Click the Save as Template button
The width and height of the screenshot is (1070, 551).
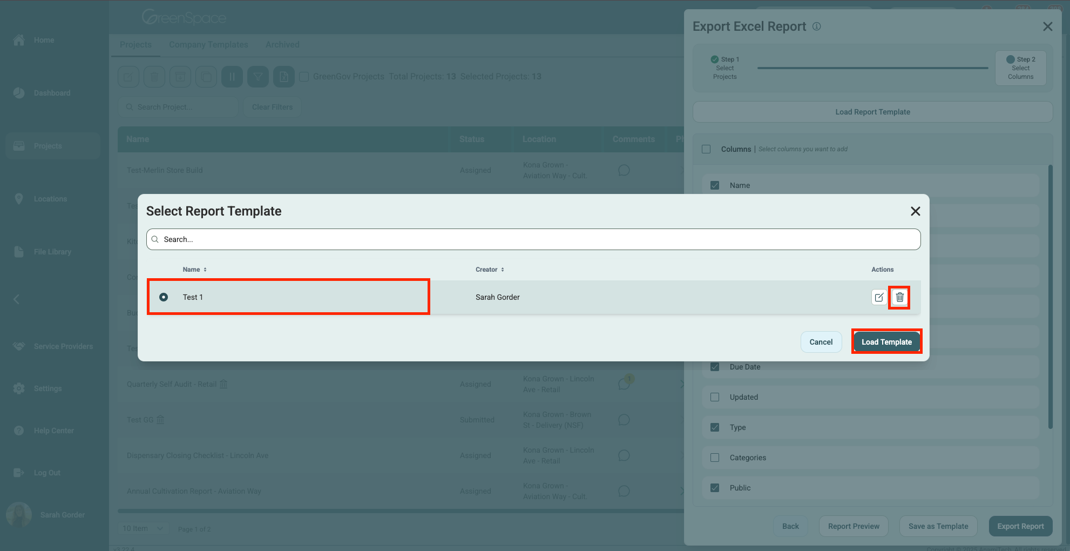(x=938, y=526)
